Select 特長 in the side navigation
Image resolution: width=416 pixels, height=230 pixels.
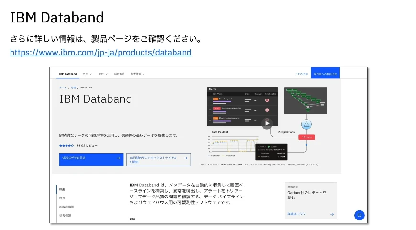pos(62,198)
